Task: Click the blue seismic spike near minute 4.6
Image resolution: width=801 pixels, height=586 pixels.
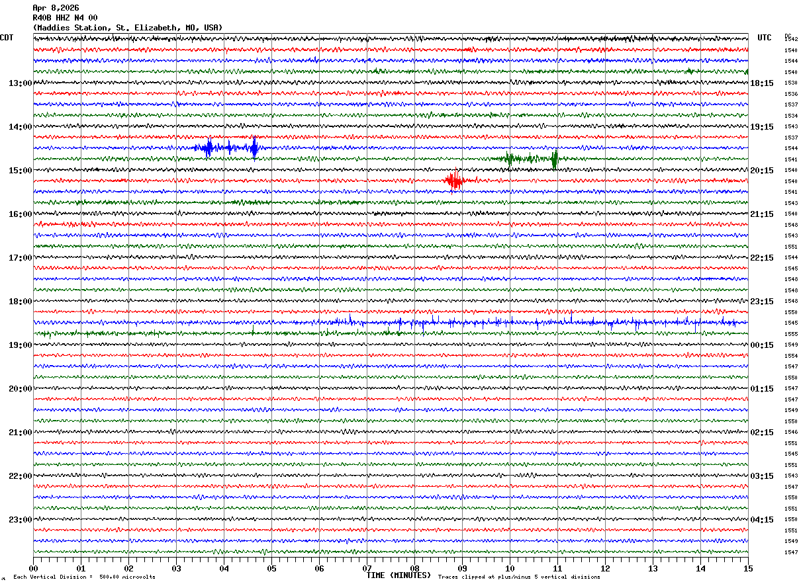Action: click(254, 148)
